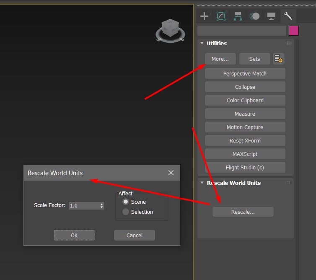Click the Scale Factor spinner arrows

tap(101, 206)
